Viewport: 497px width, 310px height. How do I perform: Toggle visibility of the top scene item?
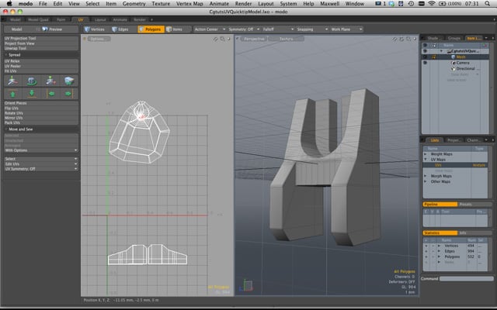[424, 51]
